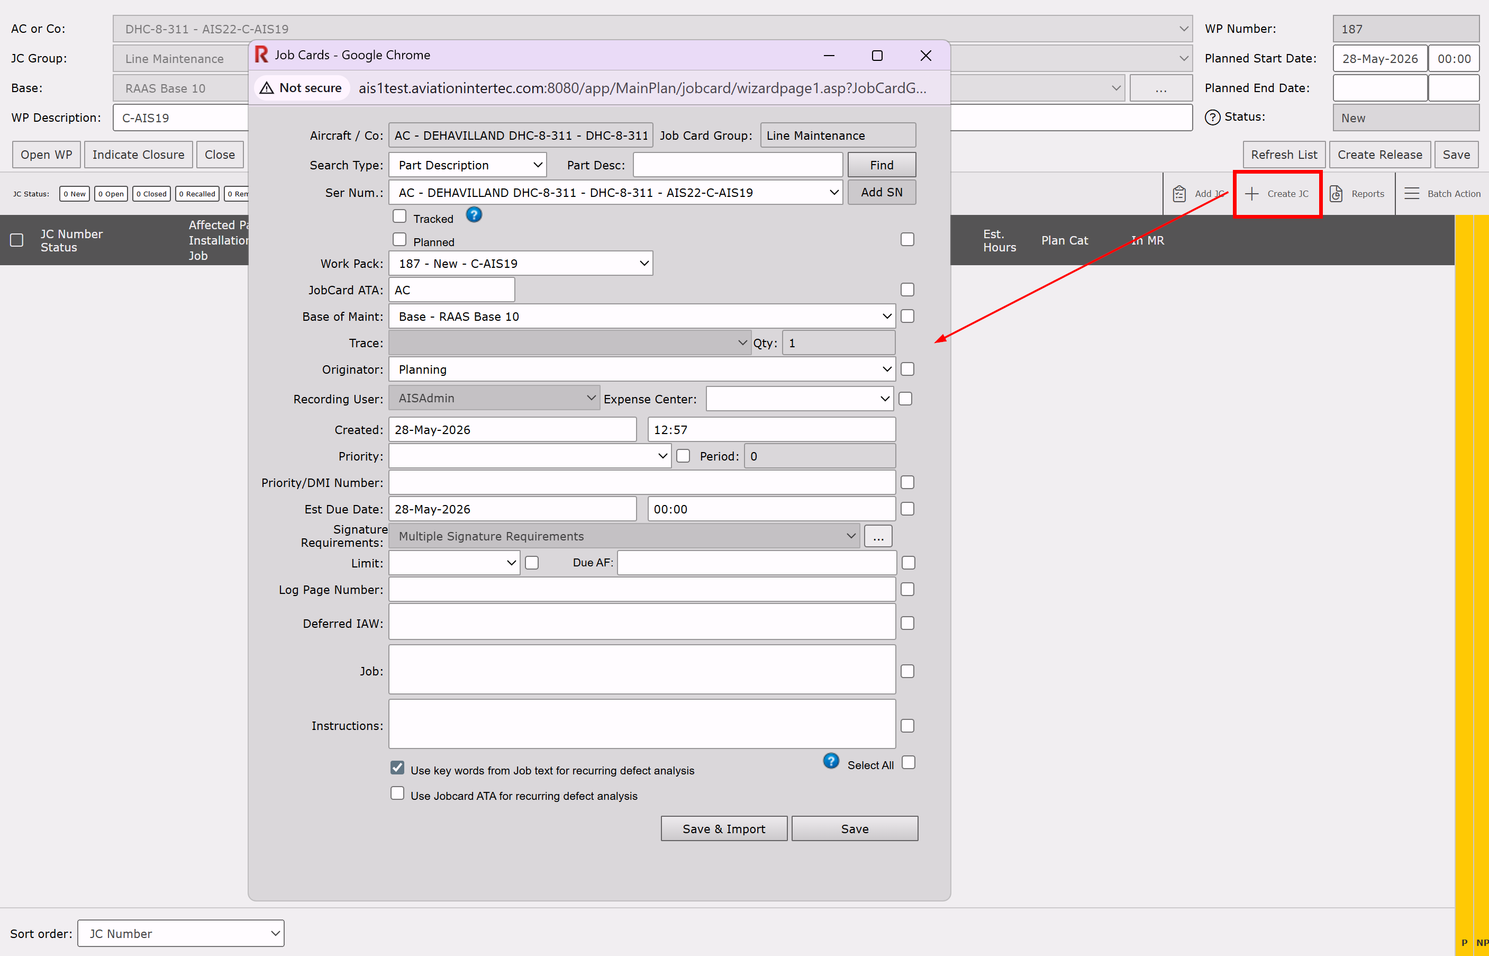
Task: Click the Find button
Action: tap(882, 165)
